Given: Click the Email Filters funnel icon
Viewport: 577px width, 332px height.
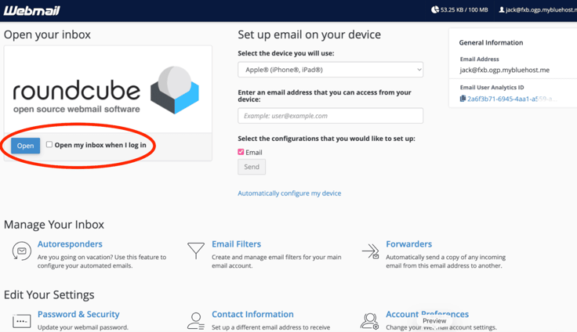Looking at the screenshot, I should 196,251.
